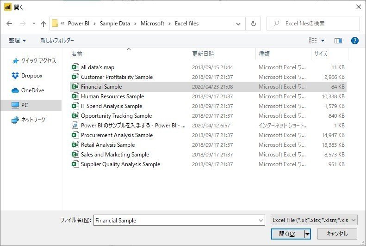The width and height of the screenshot is (366, 246).
Task: Select Procurement Analysis Sample Excel icon
Action: [x=75, y=135]
